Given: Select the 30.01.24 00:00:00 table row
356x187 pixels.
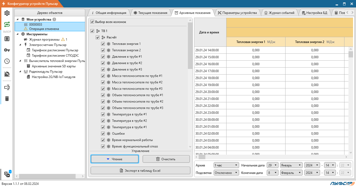Looking at the screenshot, I should (271, 120).
